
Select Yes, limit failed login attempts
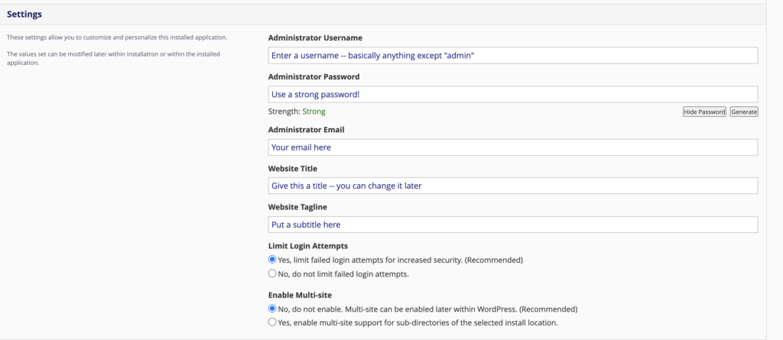tap(272, 260)
